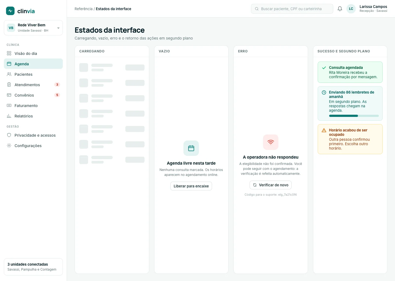This screenshot has height=281, width=395.
Task: Click the LC user avatar
Action: pos(351,9)
